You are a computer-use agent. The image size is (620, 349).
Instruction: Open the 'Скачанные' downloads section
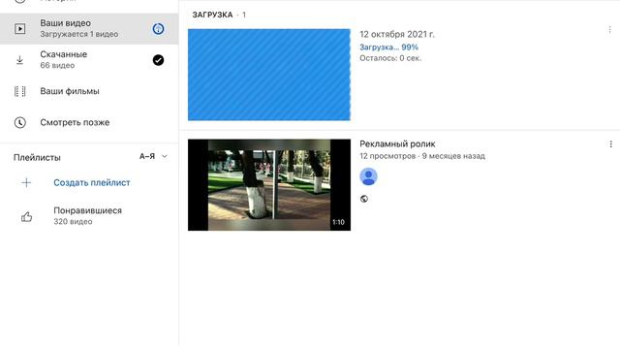point(89,60)
